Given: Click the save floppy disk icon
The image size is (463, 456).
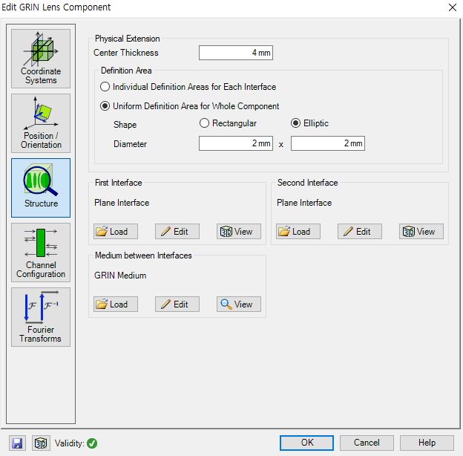Looking at the screenshot, I should [17, 443].
